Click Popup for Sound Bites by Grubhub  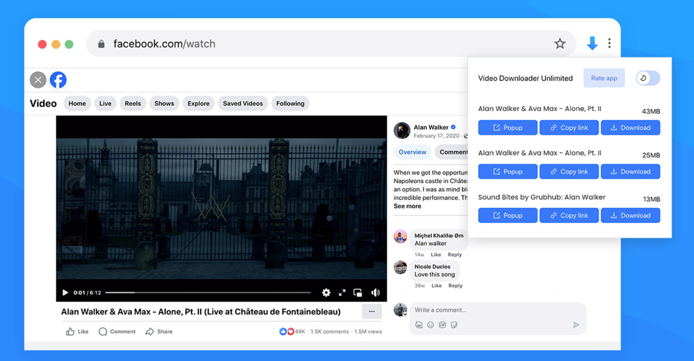pyautogui.click(x=508, y=215)
